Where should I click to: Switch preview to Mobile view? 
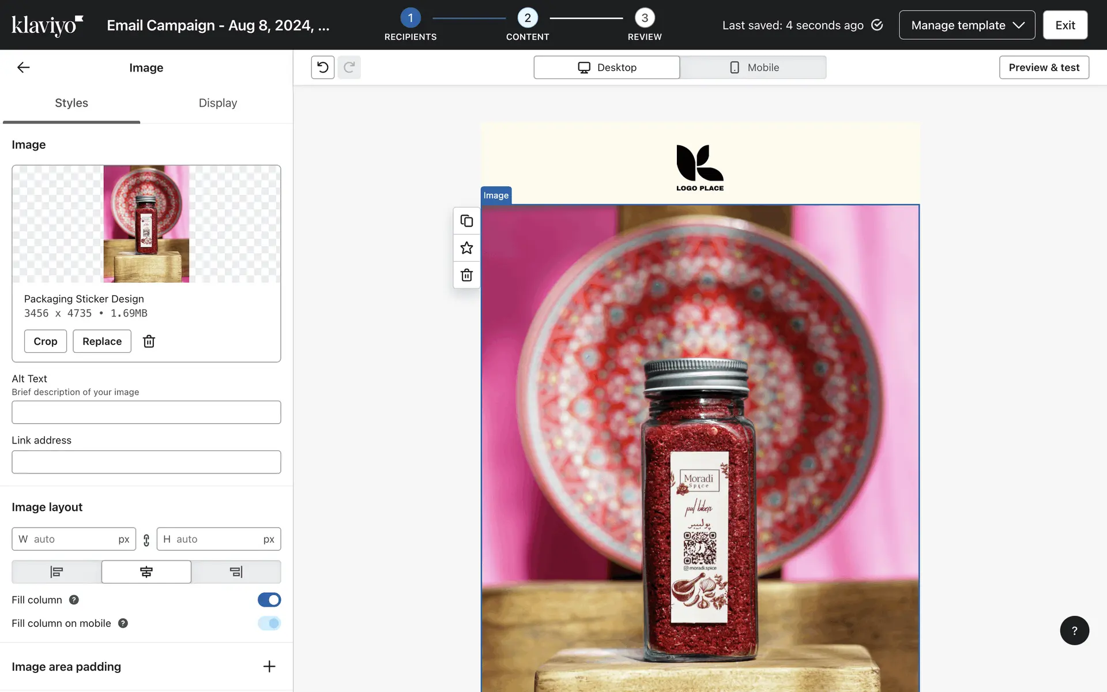(x=753, y=67)
